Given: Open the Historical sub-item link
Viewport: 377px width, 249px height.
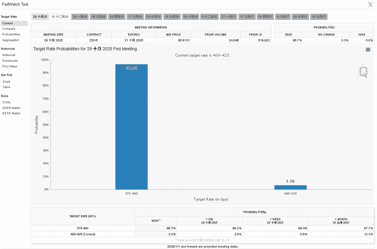Looking at the screenshot, I should 9,55.
